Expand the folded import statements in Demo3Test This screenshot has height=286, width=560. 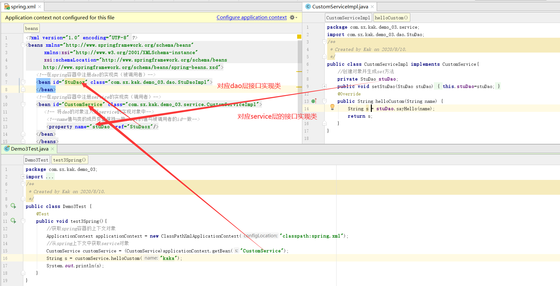[23, 177]
